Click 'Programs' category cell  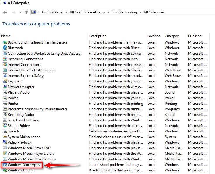(172, 109)
